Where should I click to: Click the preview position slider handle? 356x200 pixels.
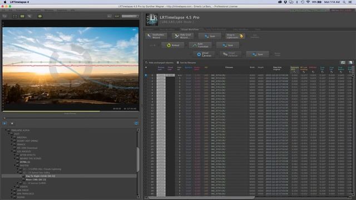[4, 118]
